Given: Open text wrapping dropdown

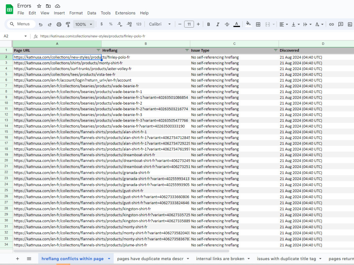Looking at the screenshot, I should [x=307, y=24].
